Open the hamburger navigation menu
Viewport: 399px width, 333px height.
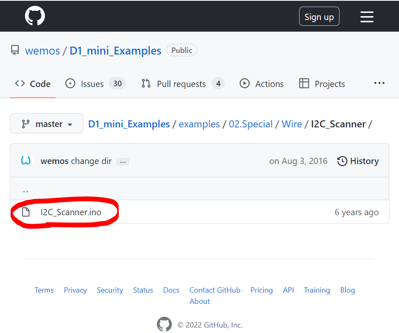click(367, 17)
